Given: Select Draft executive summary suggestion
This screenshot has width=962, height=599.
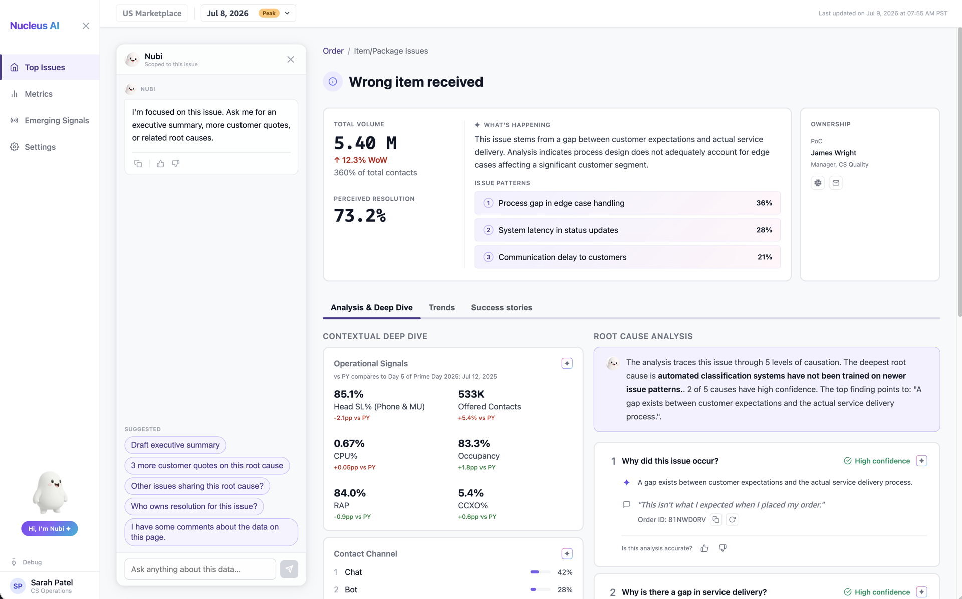Looking at the screenshot, I should click(x=175, y=445).
